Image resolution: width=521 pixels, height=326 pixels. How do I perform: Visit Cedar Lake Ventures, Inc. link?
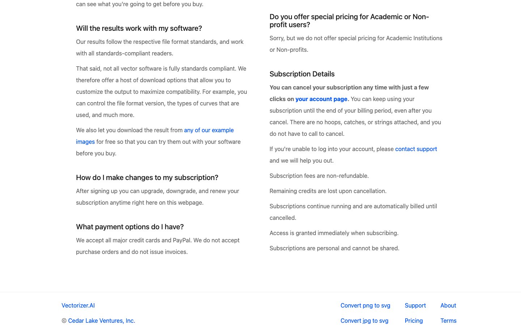(101, 321)
